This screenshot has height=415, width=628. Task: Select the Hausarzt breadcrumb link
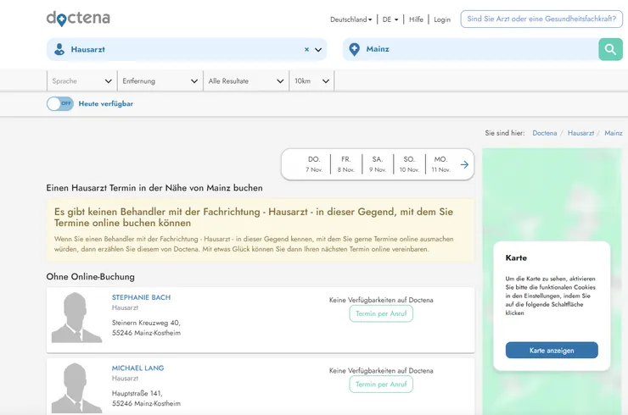pyautogui.click(x=580, y=133)
